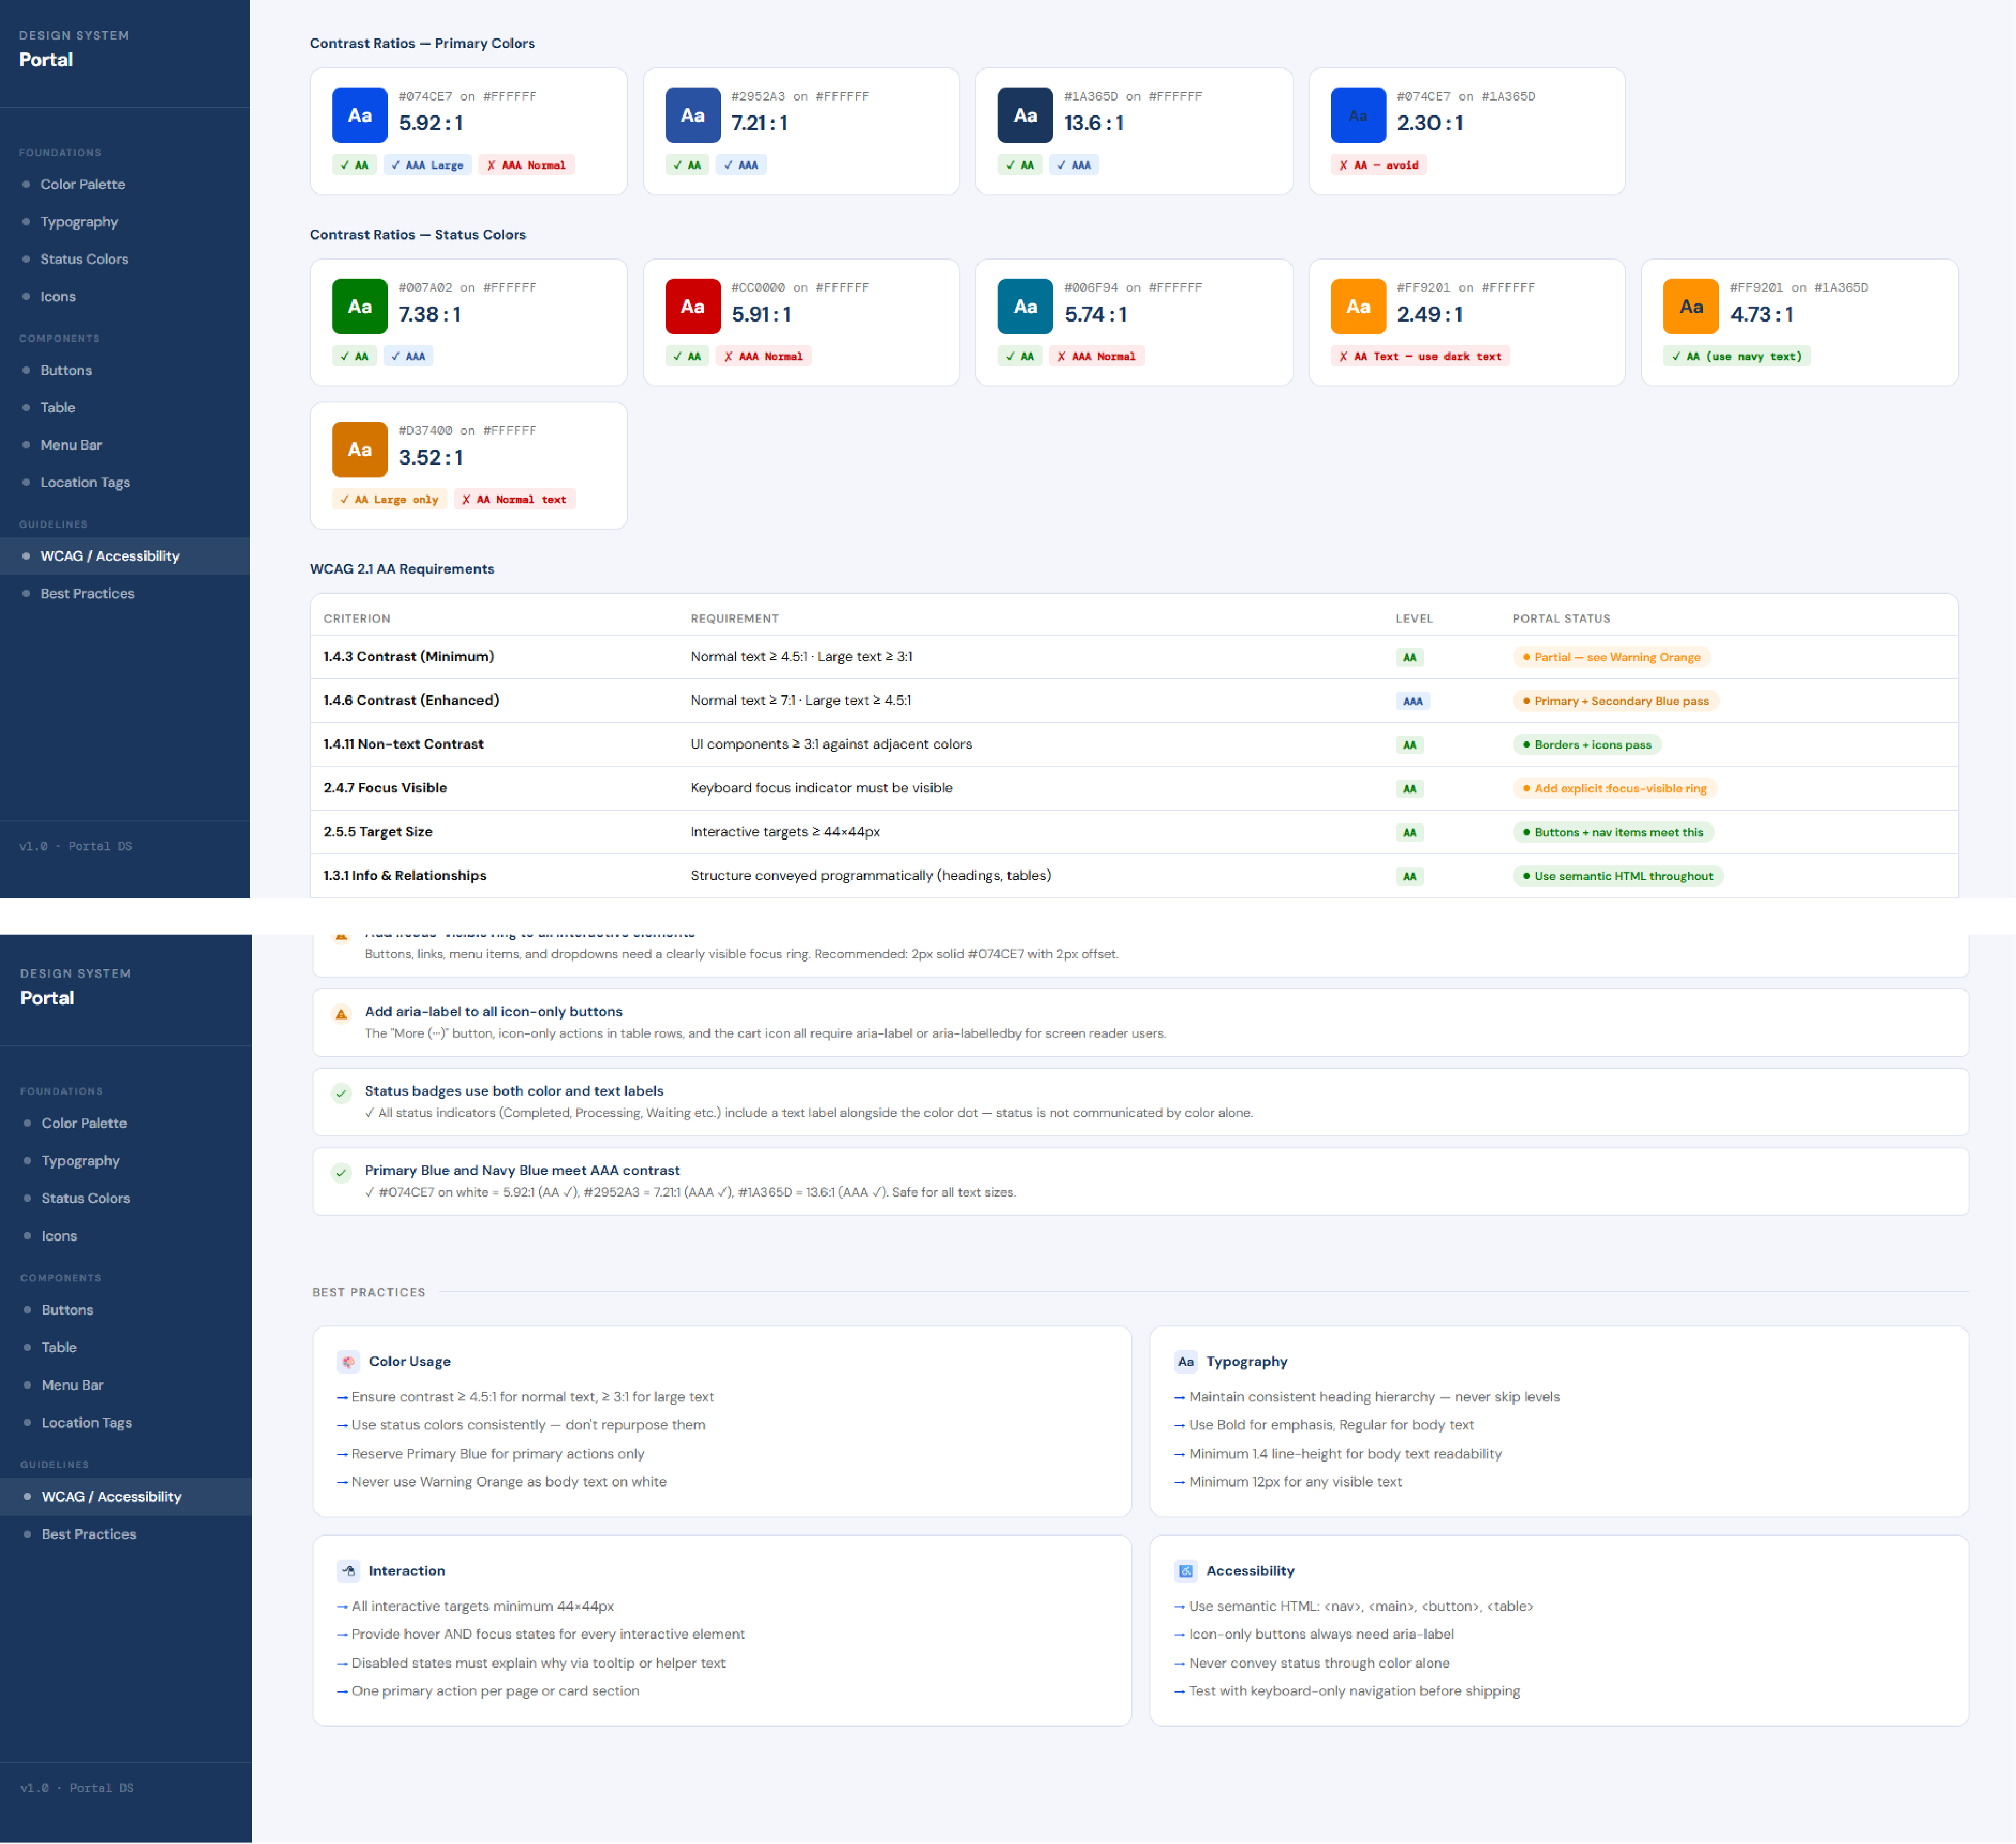
Task: Click the Aa icon on the Typography best-practices card
Action: click(1186, 1362)
